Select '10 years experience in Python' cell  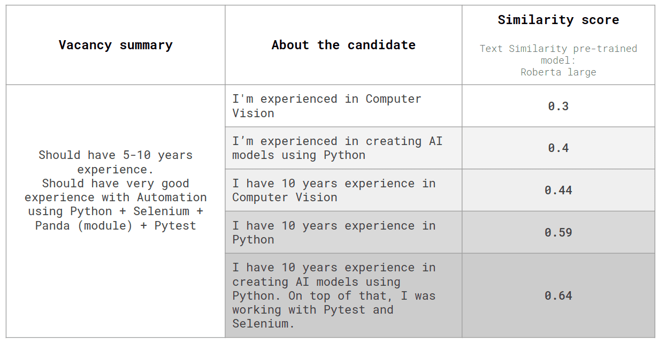pos(334,233)
